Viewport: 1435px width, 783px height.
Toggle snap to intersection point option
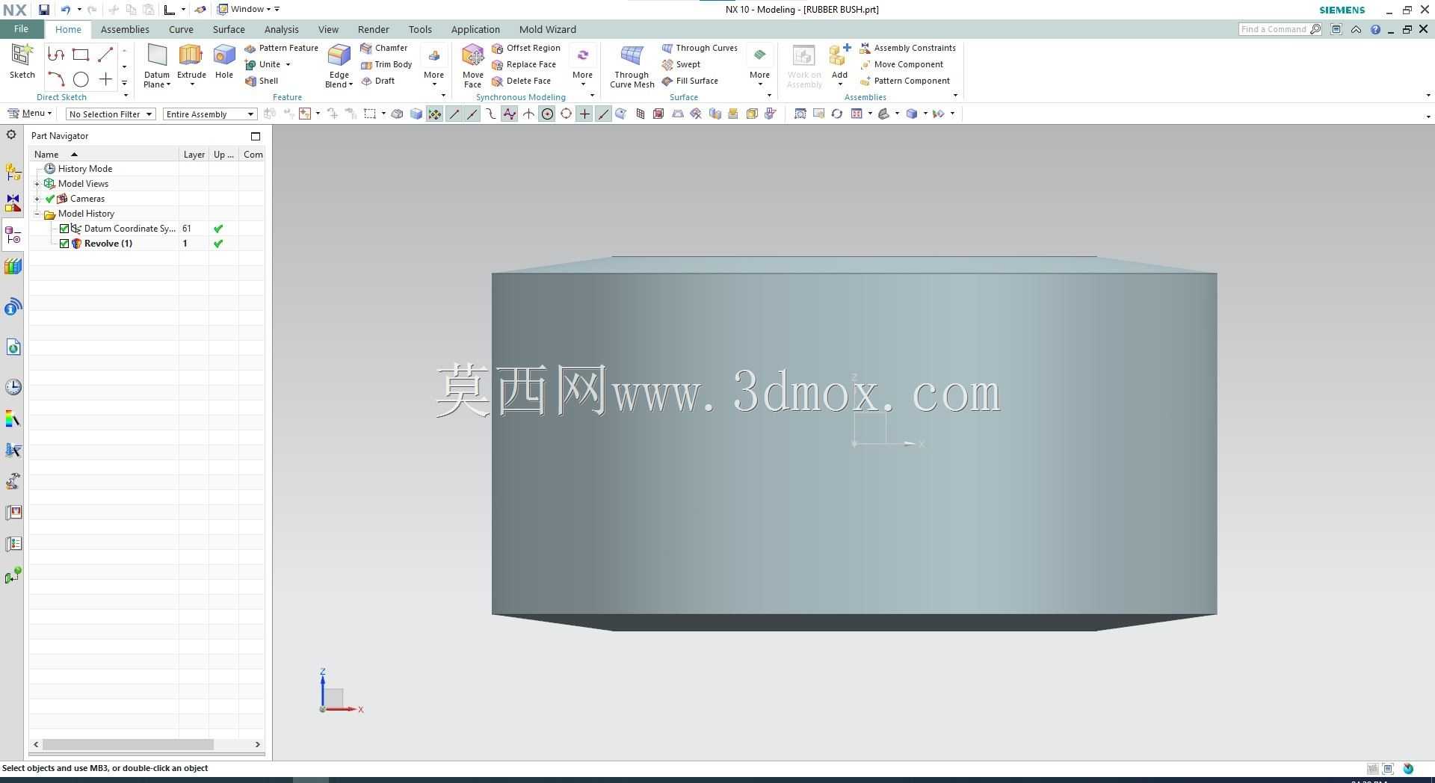coord(528,114)
